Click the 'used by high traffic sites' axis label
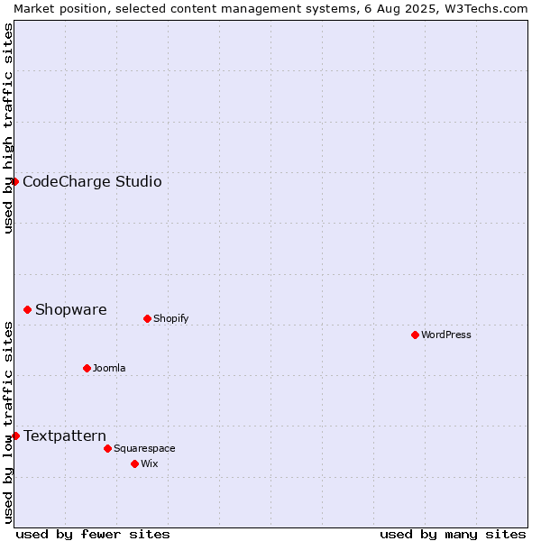 point(7,128)
